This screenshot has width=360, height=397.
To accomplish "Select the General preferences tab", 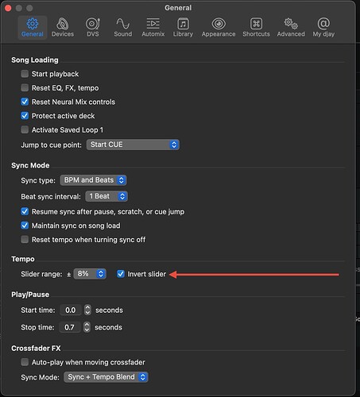I will point(33,28).
